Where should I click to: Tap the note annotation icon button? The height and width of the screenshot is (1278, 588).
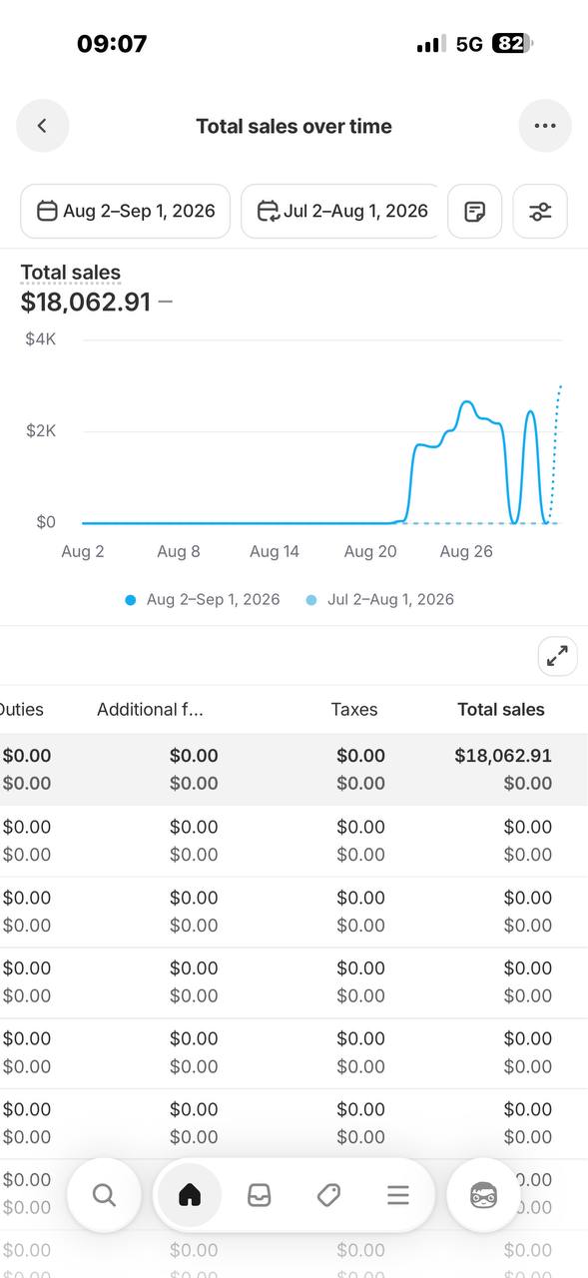click(475, 211)
